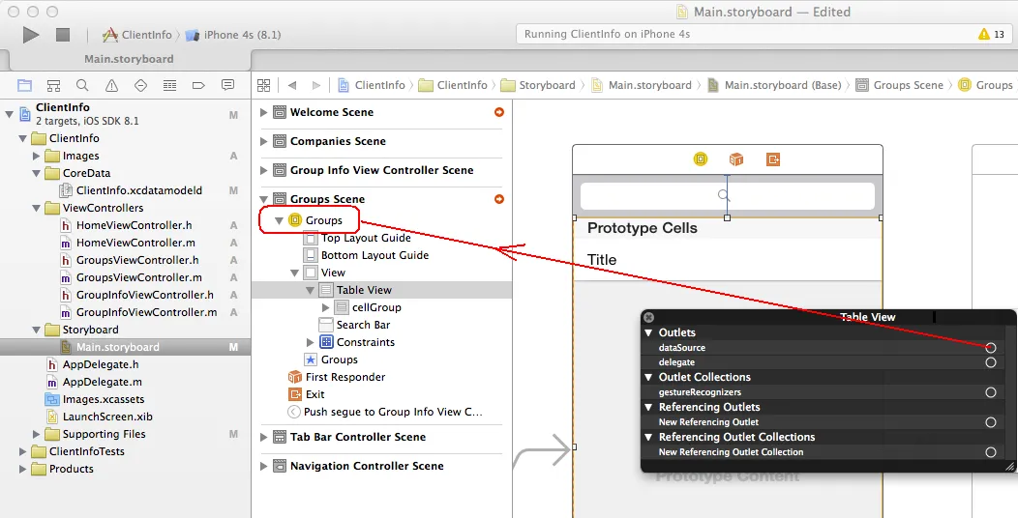1018x518 pixels.
Task: Open the Issue navigator
Action: [111, 85]
